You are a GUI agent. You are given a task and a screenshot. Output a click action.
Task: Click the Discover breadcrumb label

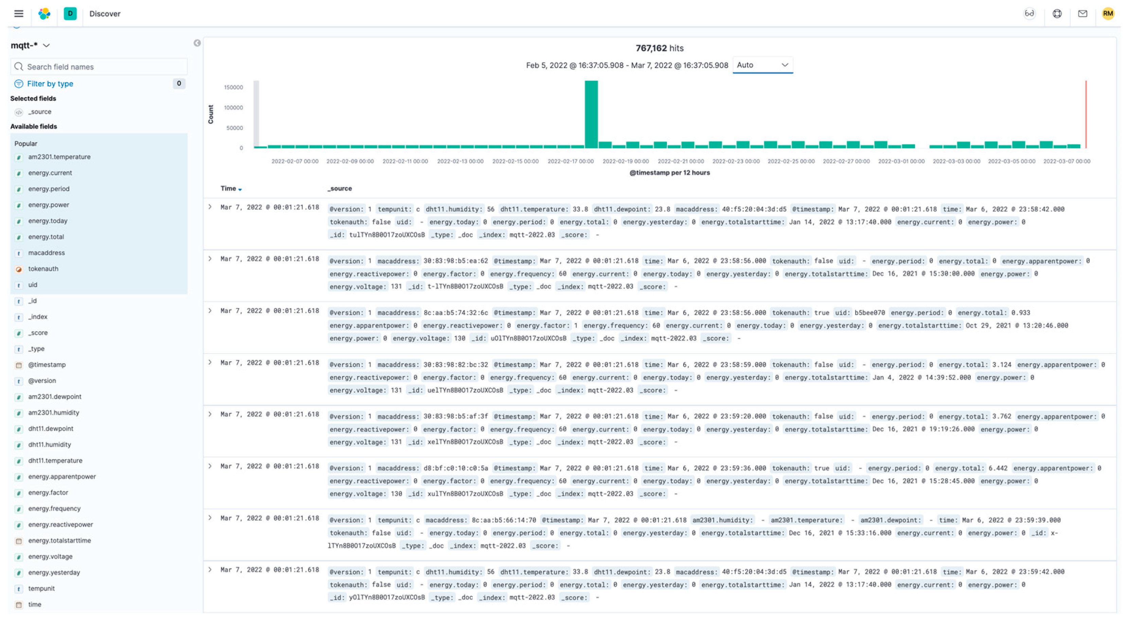(x=105, y=14)
